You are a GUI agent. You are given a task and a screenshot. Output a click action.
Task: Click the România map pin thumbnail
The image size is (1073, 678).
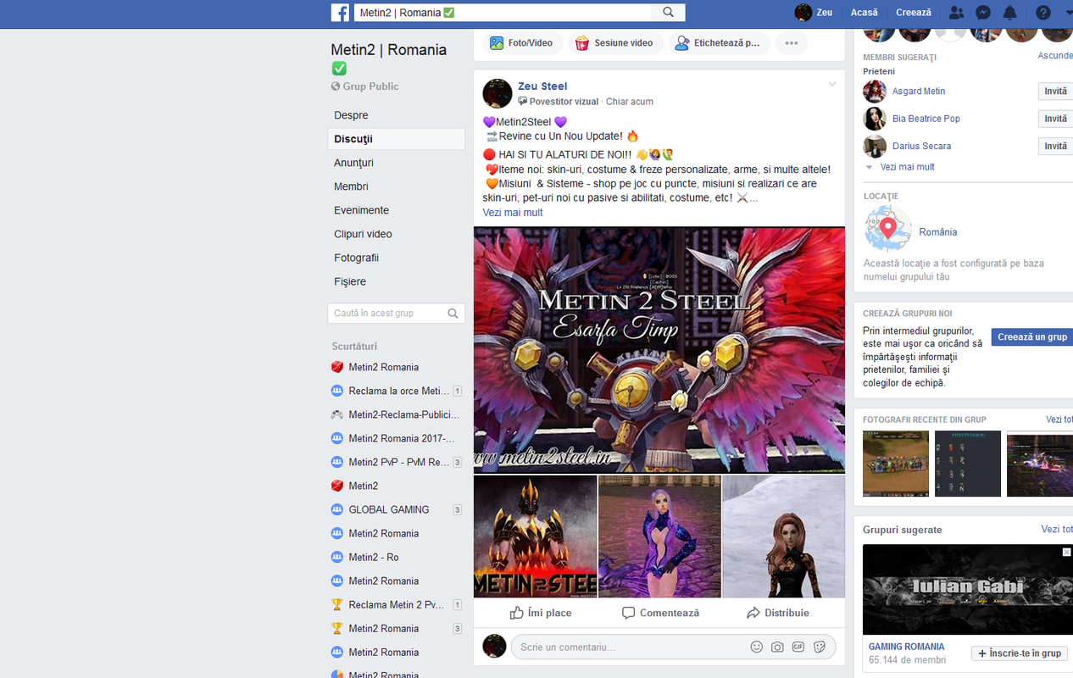tap(887, 229)
